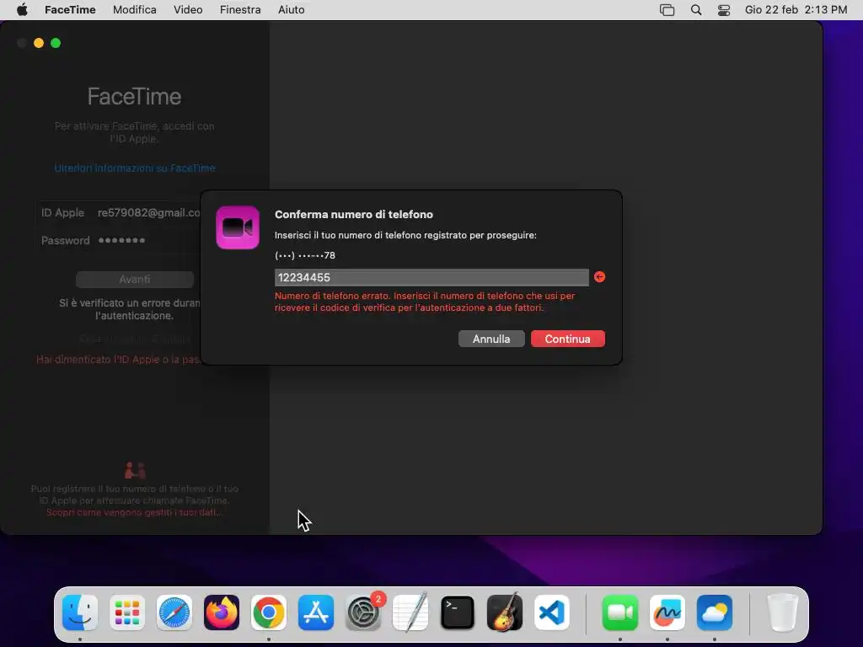Click the FaceTime camera icon in dialog
Viewport: 863px width, 647px height.
click(x=238, y=227)
